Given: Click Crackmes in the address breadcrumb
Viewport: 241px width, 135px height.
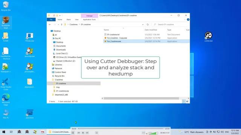Looking at the screenshot, I should (x=73, y=24).
